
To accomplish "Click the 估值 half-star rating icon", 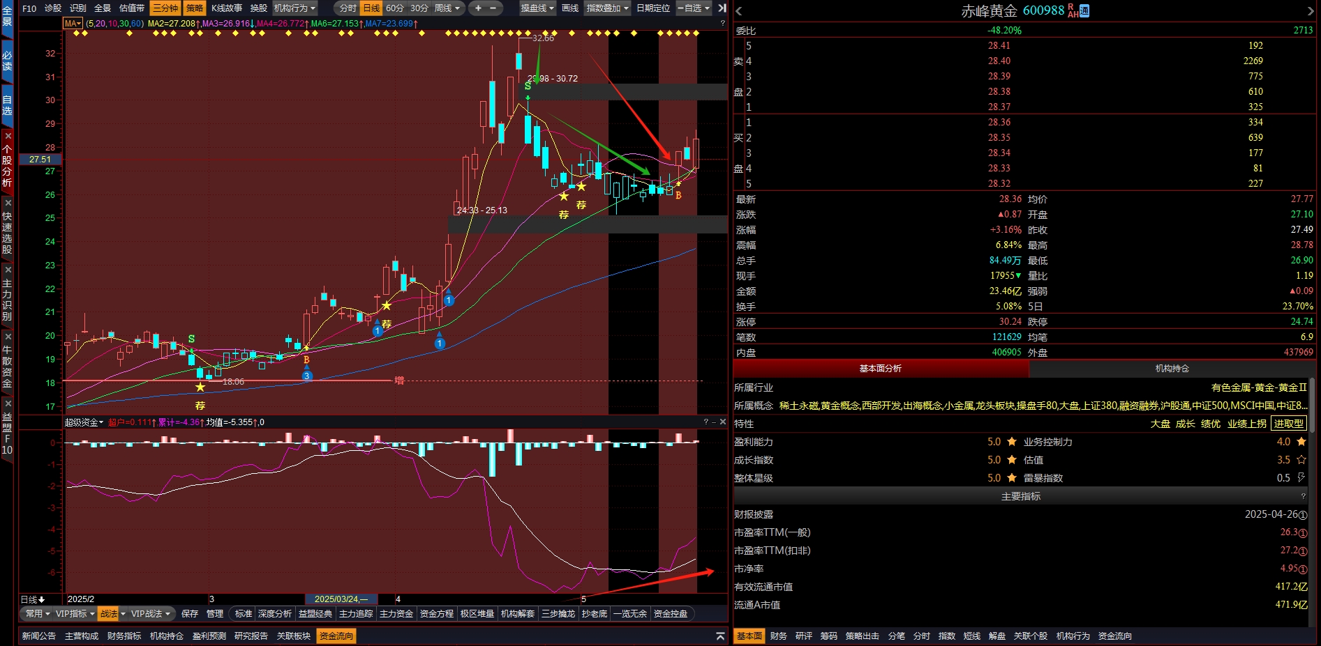I will coord(1301,460).
